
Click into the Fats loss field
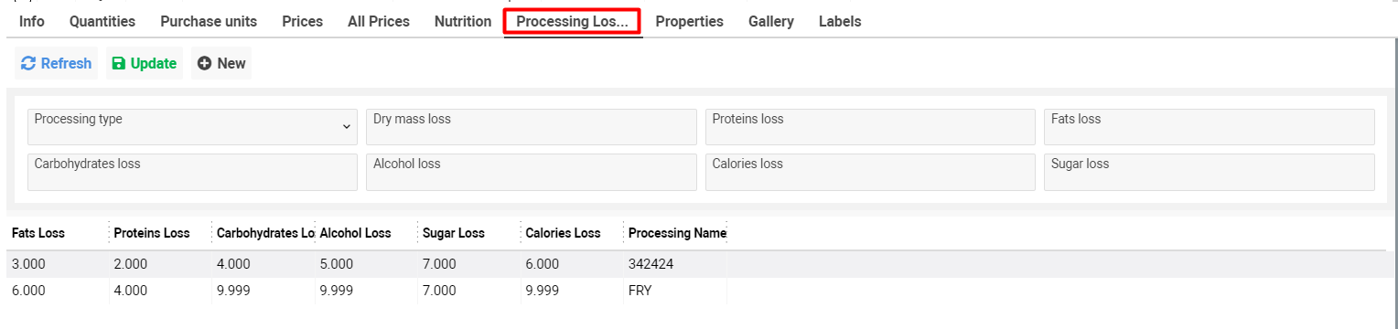click(1209, 127)
